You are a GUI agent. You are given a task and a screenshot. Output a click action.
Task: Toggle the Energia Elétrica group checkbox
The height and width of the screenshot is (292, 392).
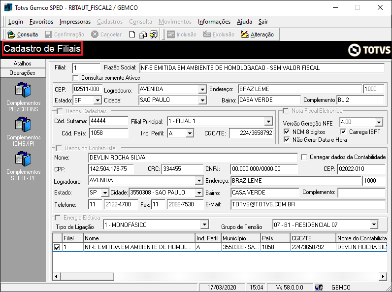click(58, 218)
